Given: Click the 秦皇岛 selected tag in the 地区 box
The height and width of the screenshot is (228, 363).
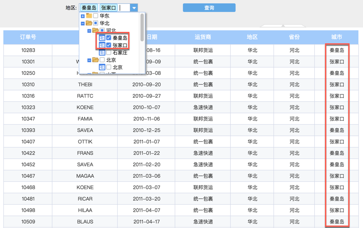Looking at the screenshot, I should coord(89,8).
